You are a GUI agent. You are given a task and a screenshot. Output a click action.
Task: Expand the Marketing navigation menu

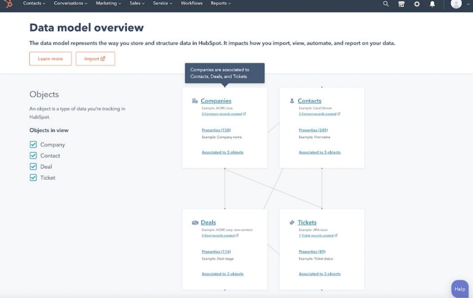tap(108, 3)
